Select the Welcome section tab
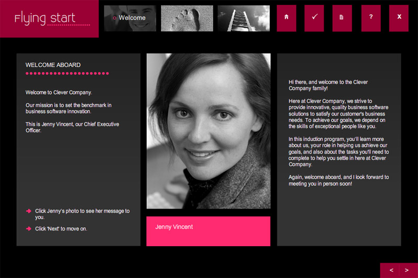This screenshot has width=418, height=278. pos(130,18)
